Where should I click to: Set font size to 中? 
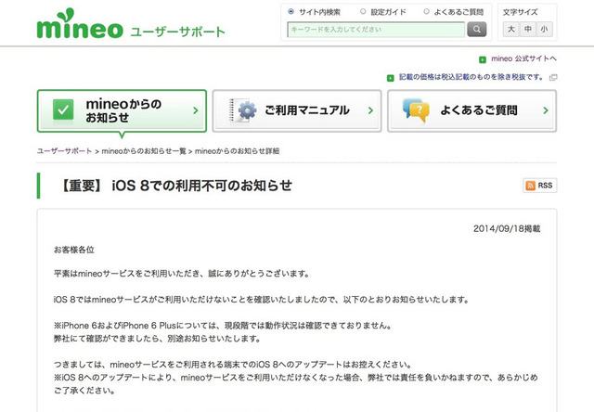pyautogui.click(x=527, y=30)
